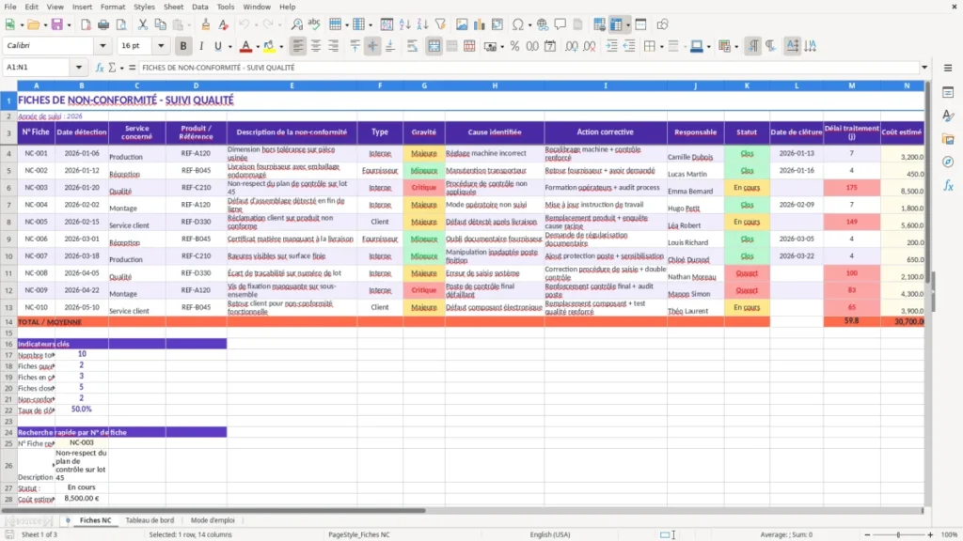Open the sidebar Gallery deck
This screenshot has width=963, height=541.
(x=948, y=139)
